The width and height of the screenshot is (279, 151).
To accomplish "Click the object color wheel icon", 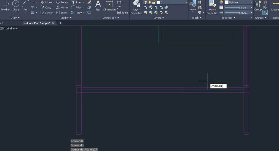I will (x=221, y=2).
